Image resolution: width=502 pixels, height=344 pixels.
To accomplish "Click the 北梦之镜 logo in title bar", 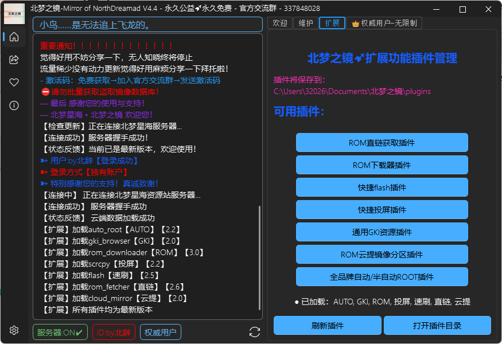I will [x=14, y=13].
